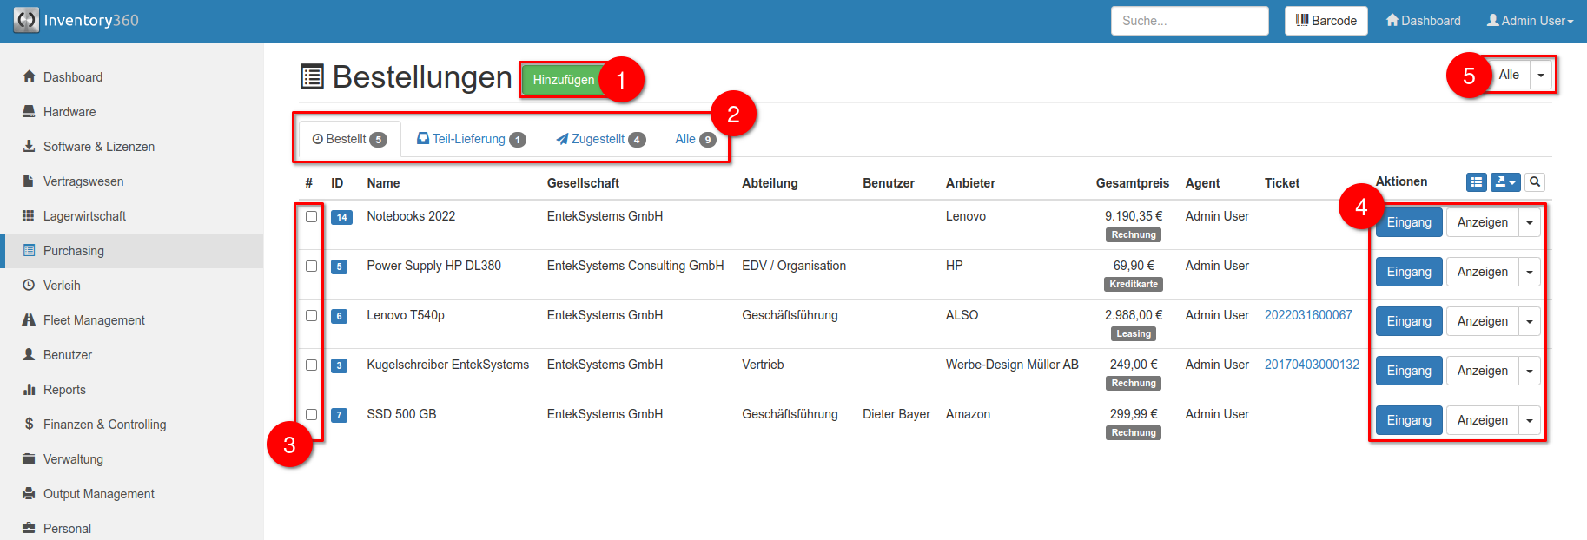The image size is (1587, 540).
Task: Click Eingang for SSD 500 GB
Action: (x=1409, y=421)
